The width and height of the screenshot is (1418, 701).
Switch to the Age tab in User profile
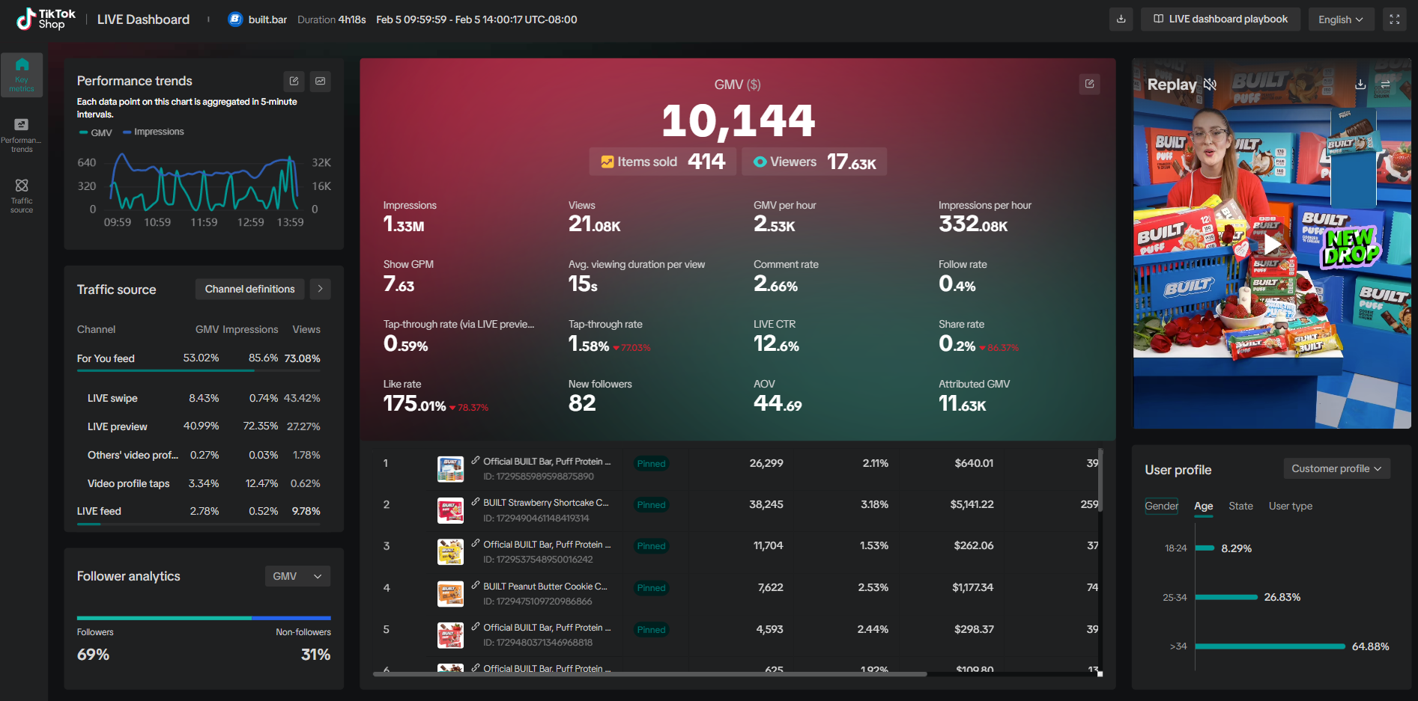pyautogui.click(x=1204, y=506)
